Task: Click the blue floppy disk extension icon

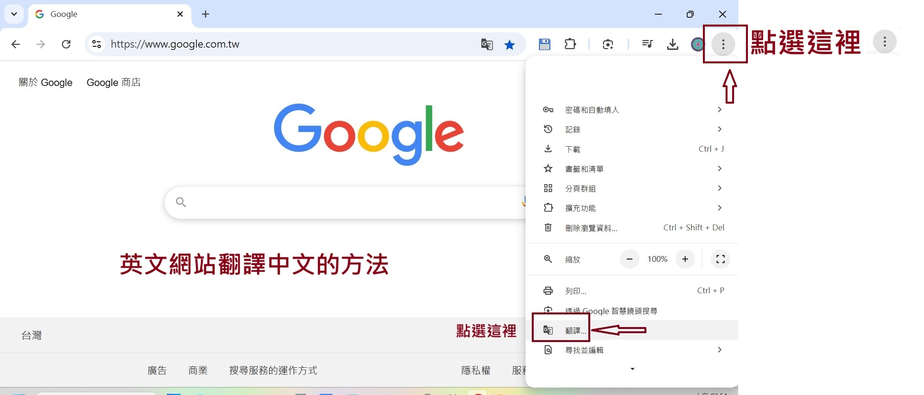Action: coord(544,44)
